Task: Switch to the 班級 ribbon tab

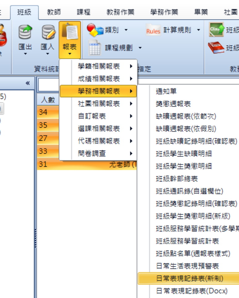Action: [x=24, y=12]
